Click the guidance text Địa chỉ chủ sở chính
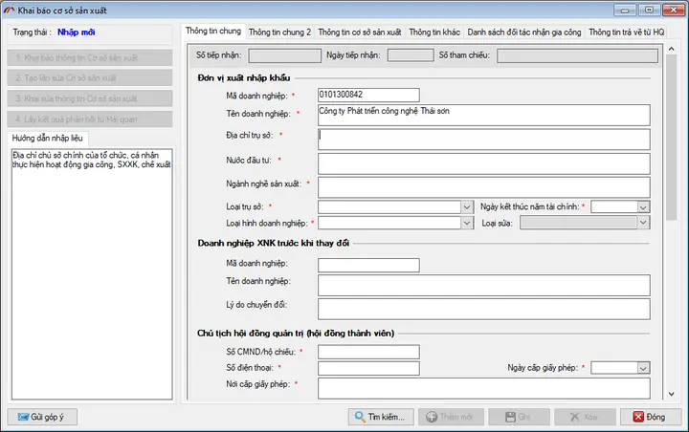The height and width of the screenshot is (432, 689). [x=92, y=160]
